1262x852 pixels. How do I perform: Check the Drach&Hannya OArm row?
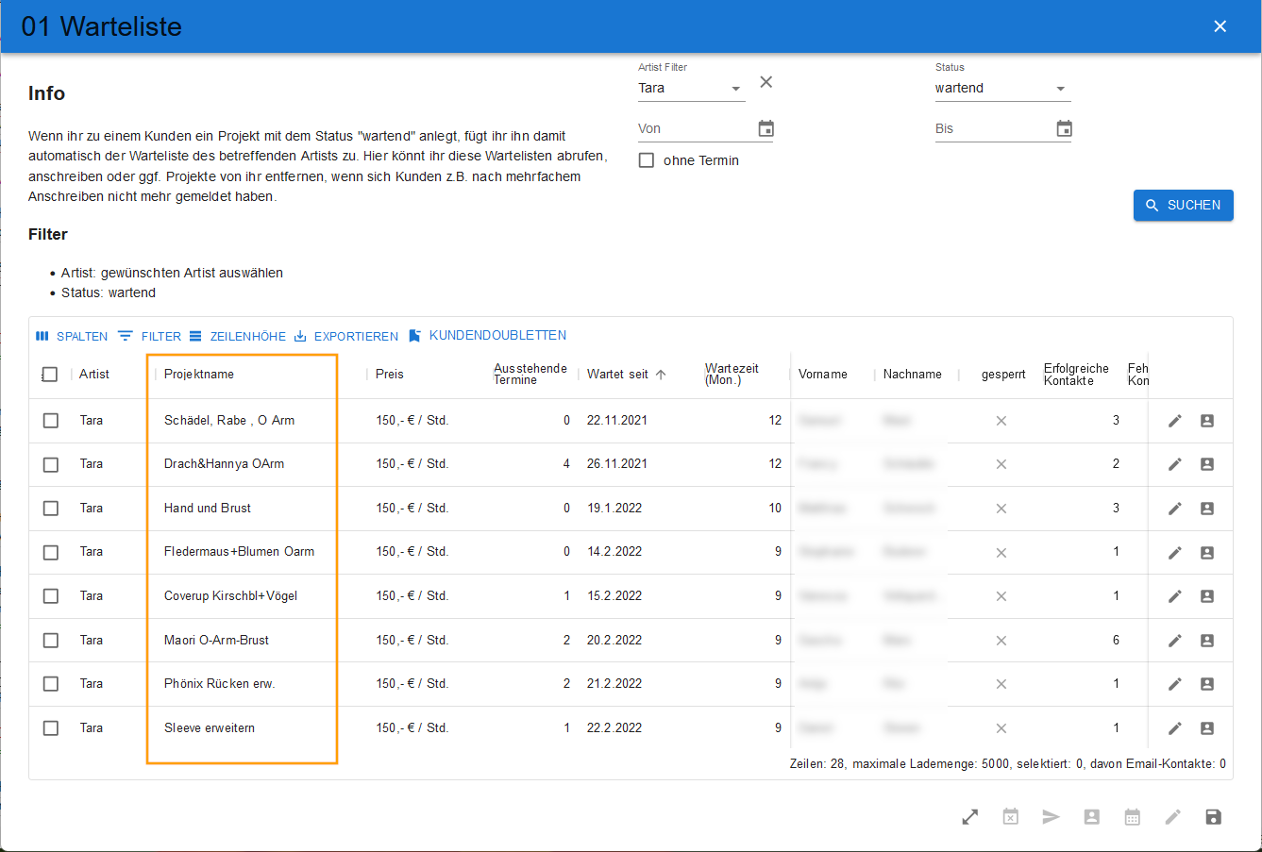click(x=51, y=464)
